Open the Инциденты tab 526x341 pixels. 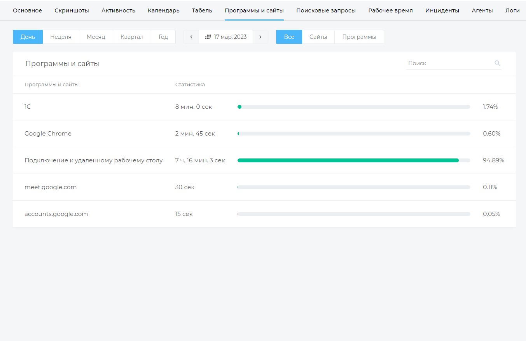click(442, 10)
